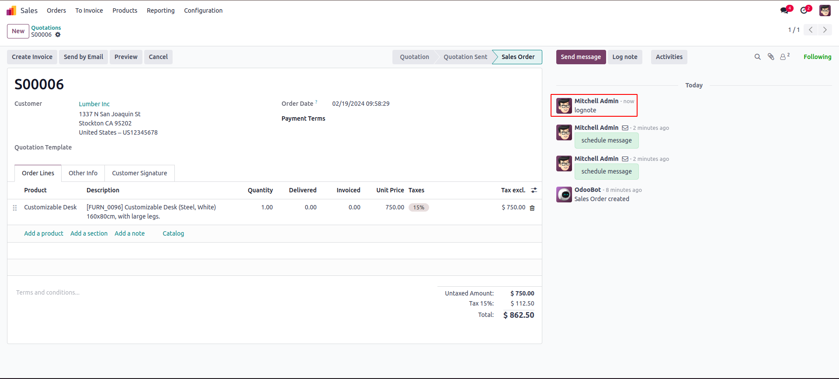Open the Sales app home icon

point(11,10)
